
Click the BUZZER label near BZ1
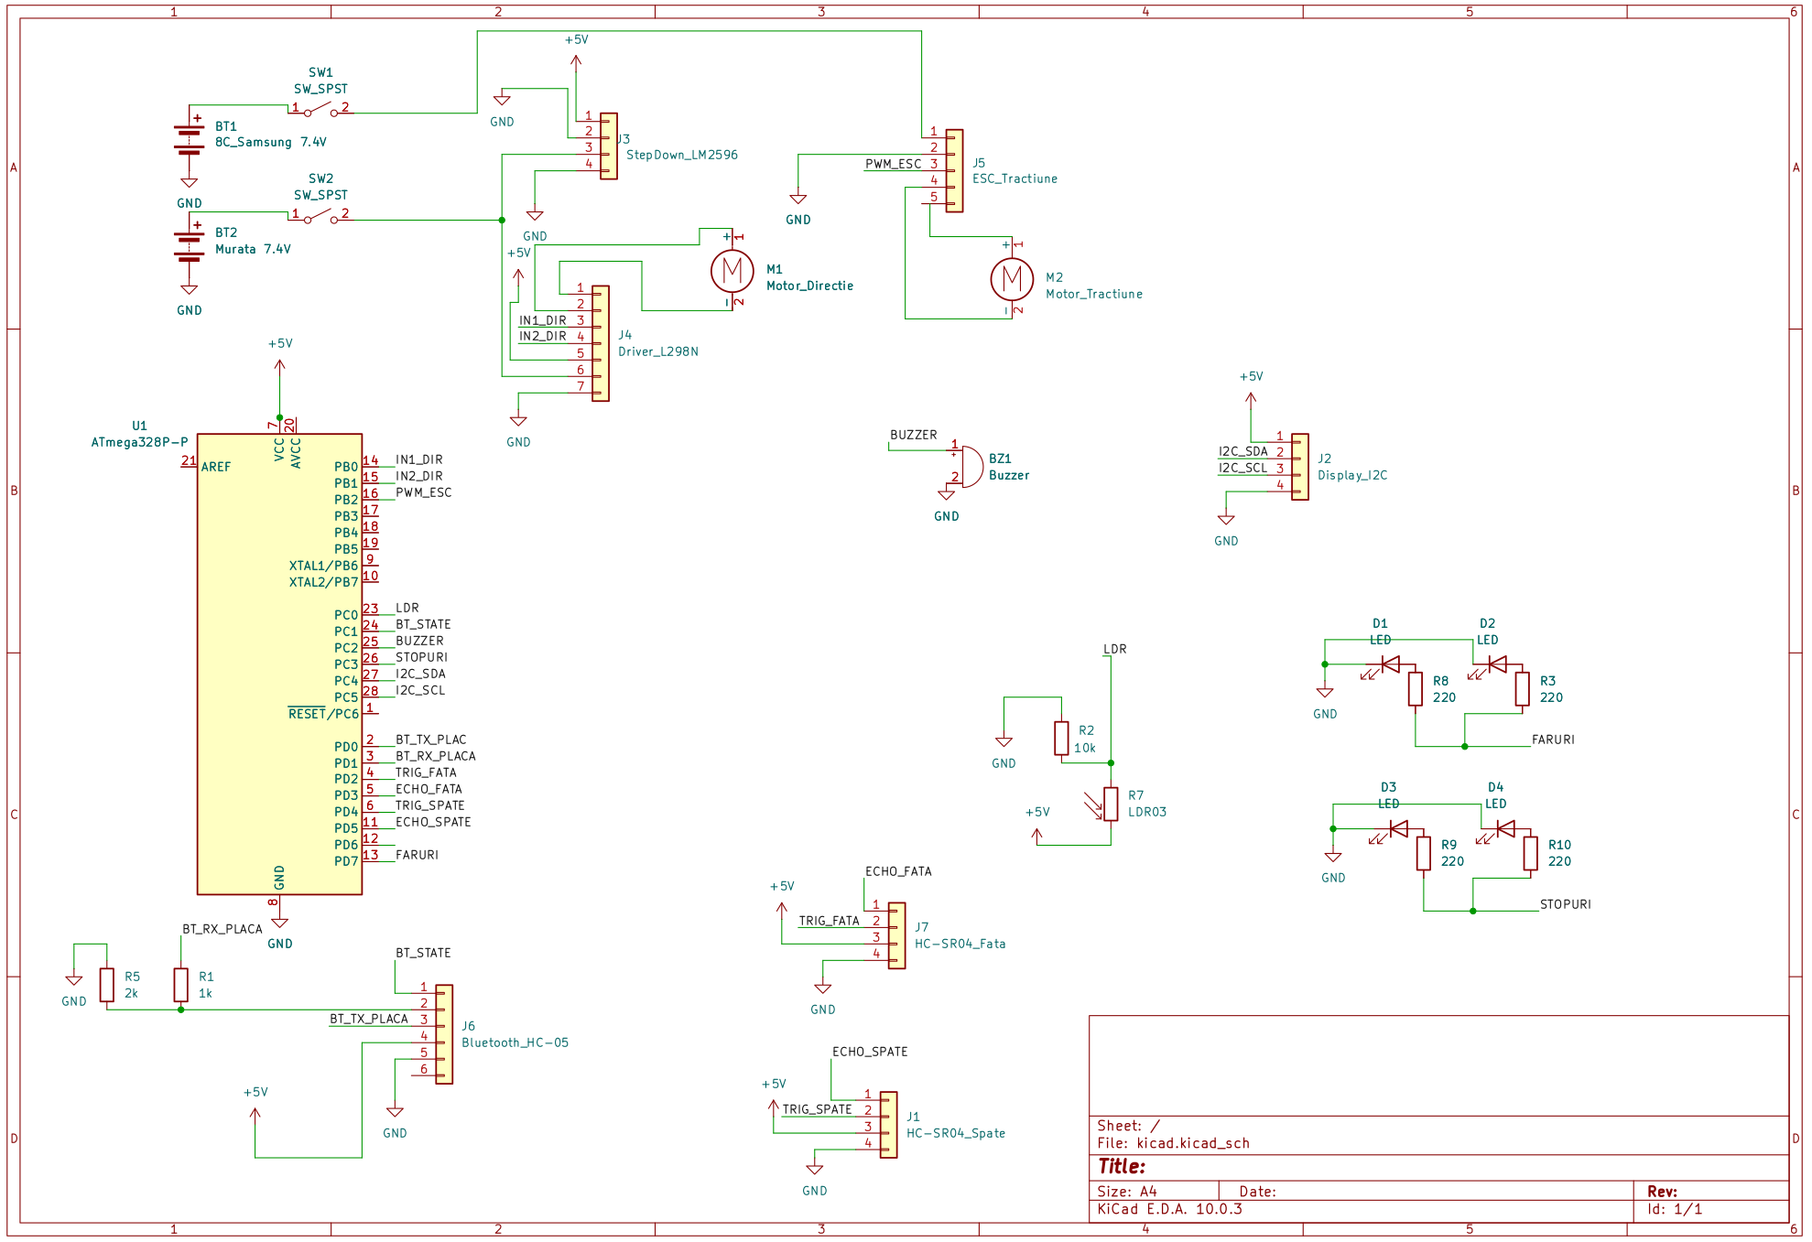914,436
